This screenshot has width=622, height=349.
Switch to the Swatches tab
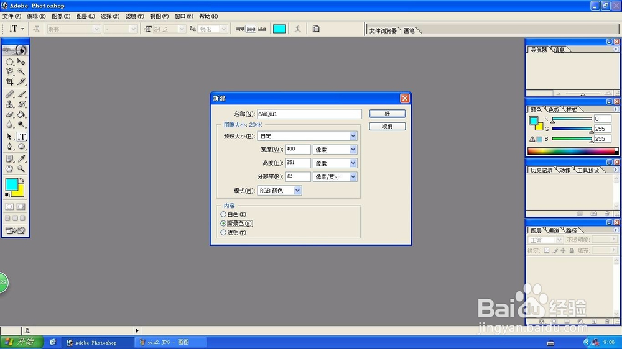(554, 109)
